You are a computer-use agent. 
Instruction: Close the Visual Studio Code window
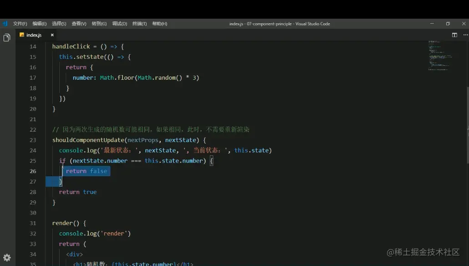coord(464,24)
